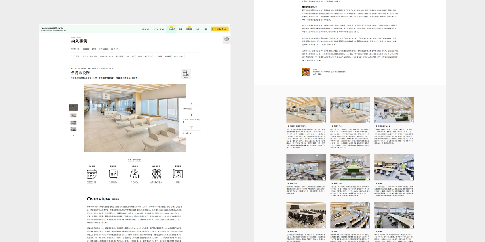
Task: Click the down arrow below the photo thumbnails
Action: pos(74,136)
